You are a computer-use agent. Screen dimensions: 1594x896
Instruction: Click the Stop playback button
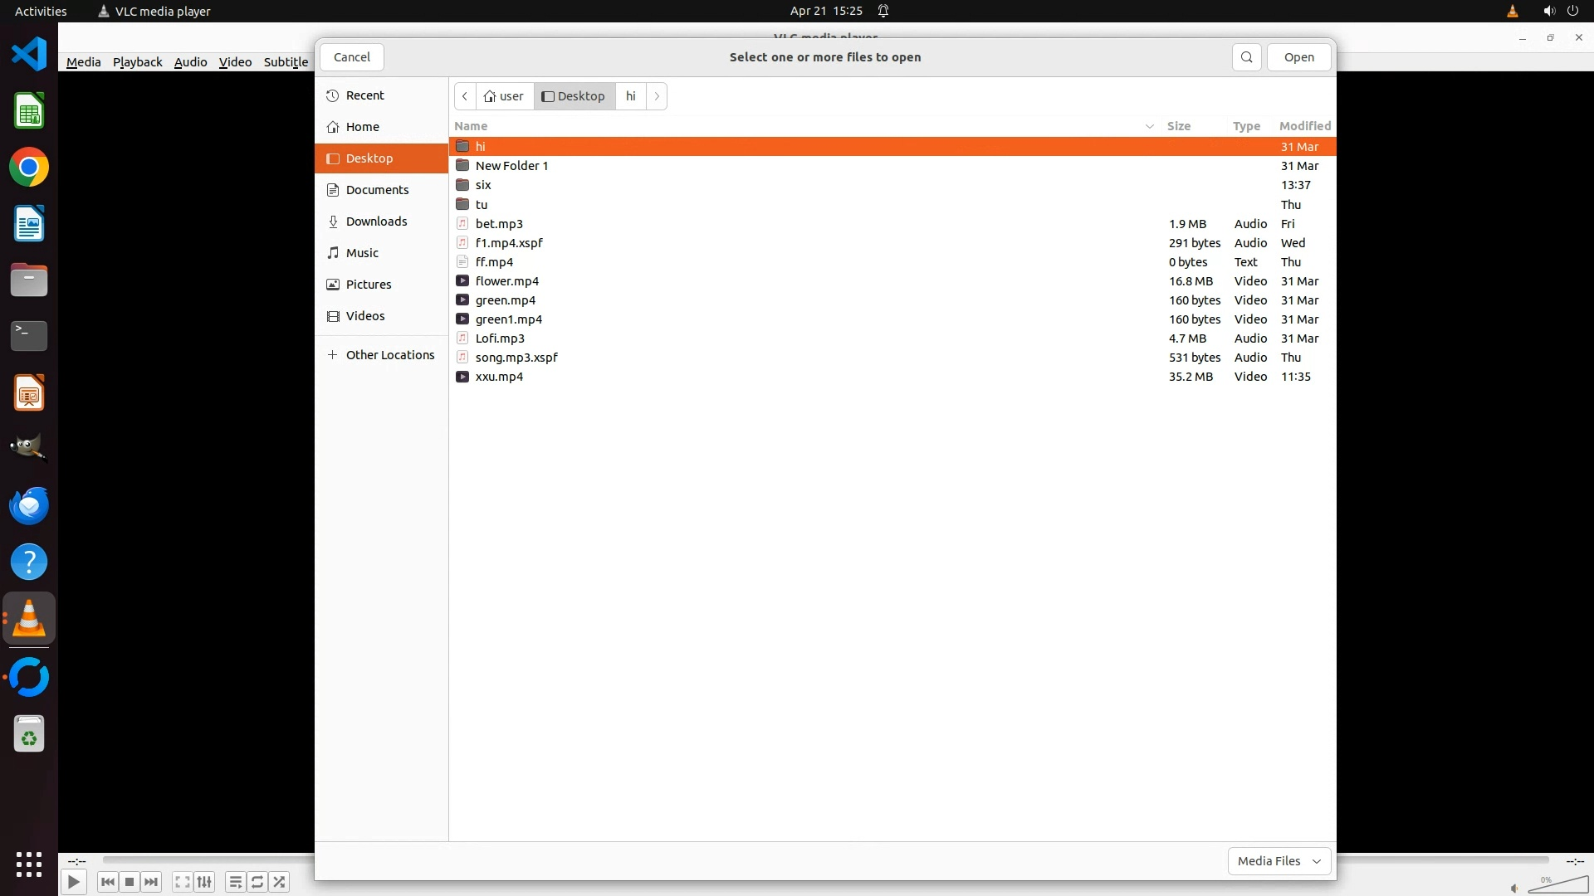tap(130, 882)
